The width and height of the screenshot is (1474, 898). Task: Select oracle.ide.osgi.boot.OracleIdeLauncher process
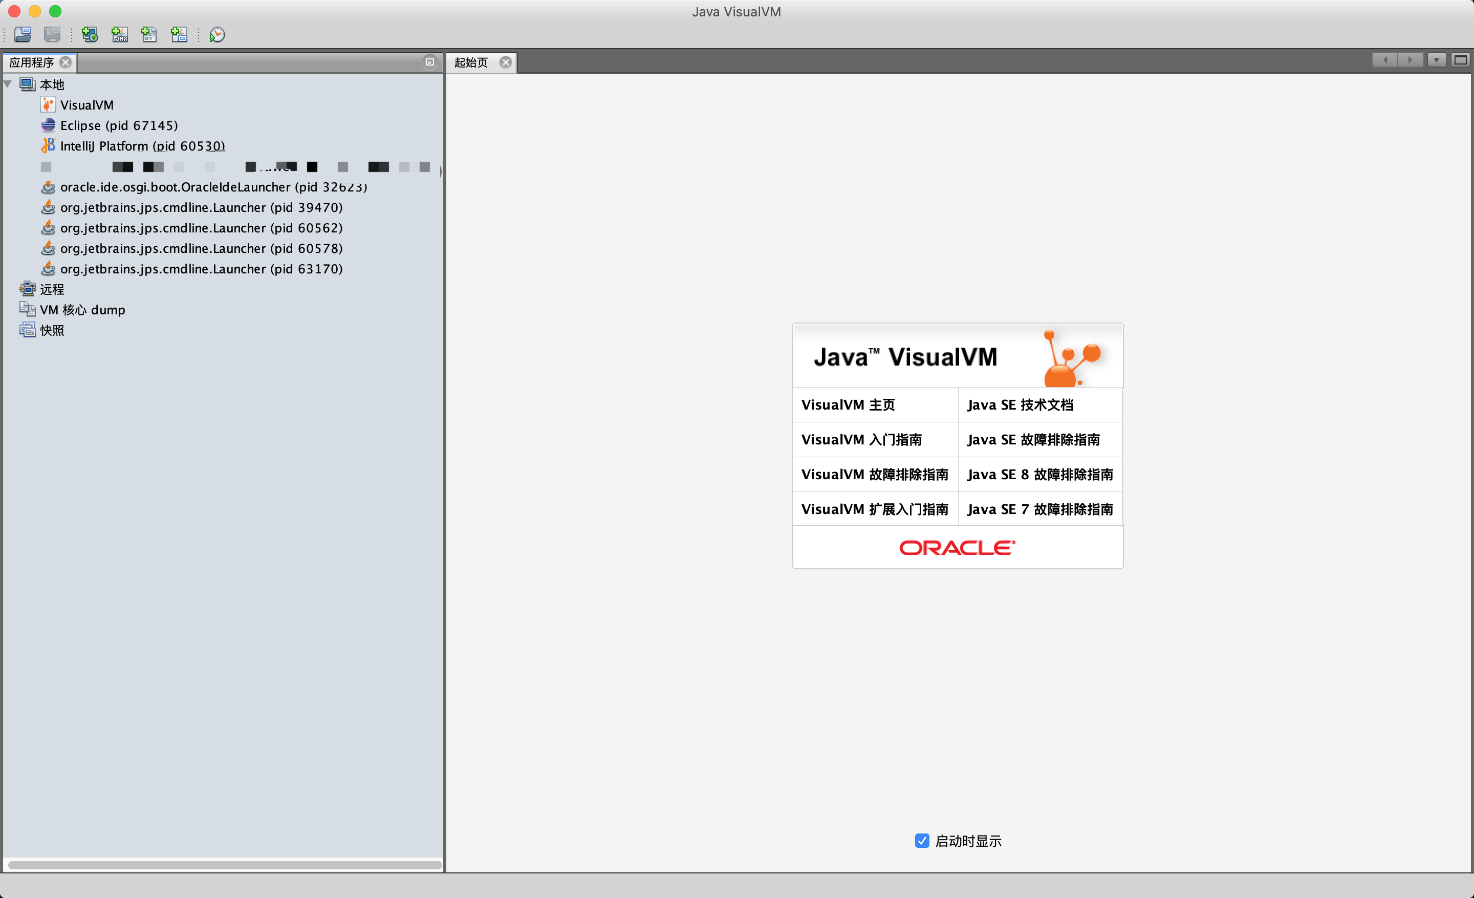[213, 187]
